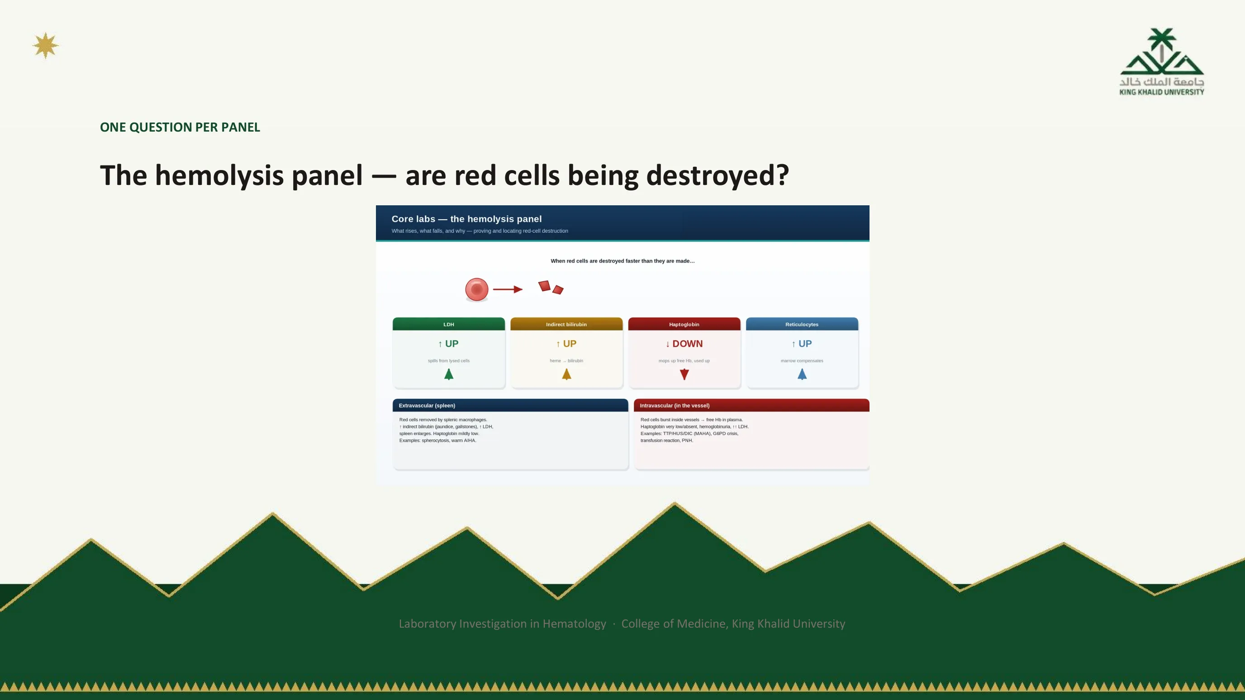The height and width of the screenshot is (700, 1245).
Task: Select the Haptoglobin card header
Action: click(684, 324)
